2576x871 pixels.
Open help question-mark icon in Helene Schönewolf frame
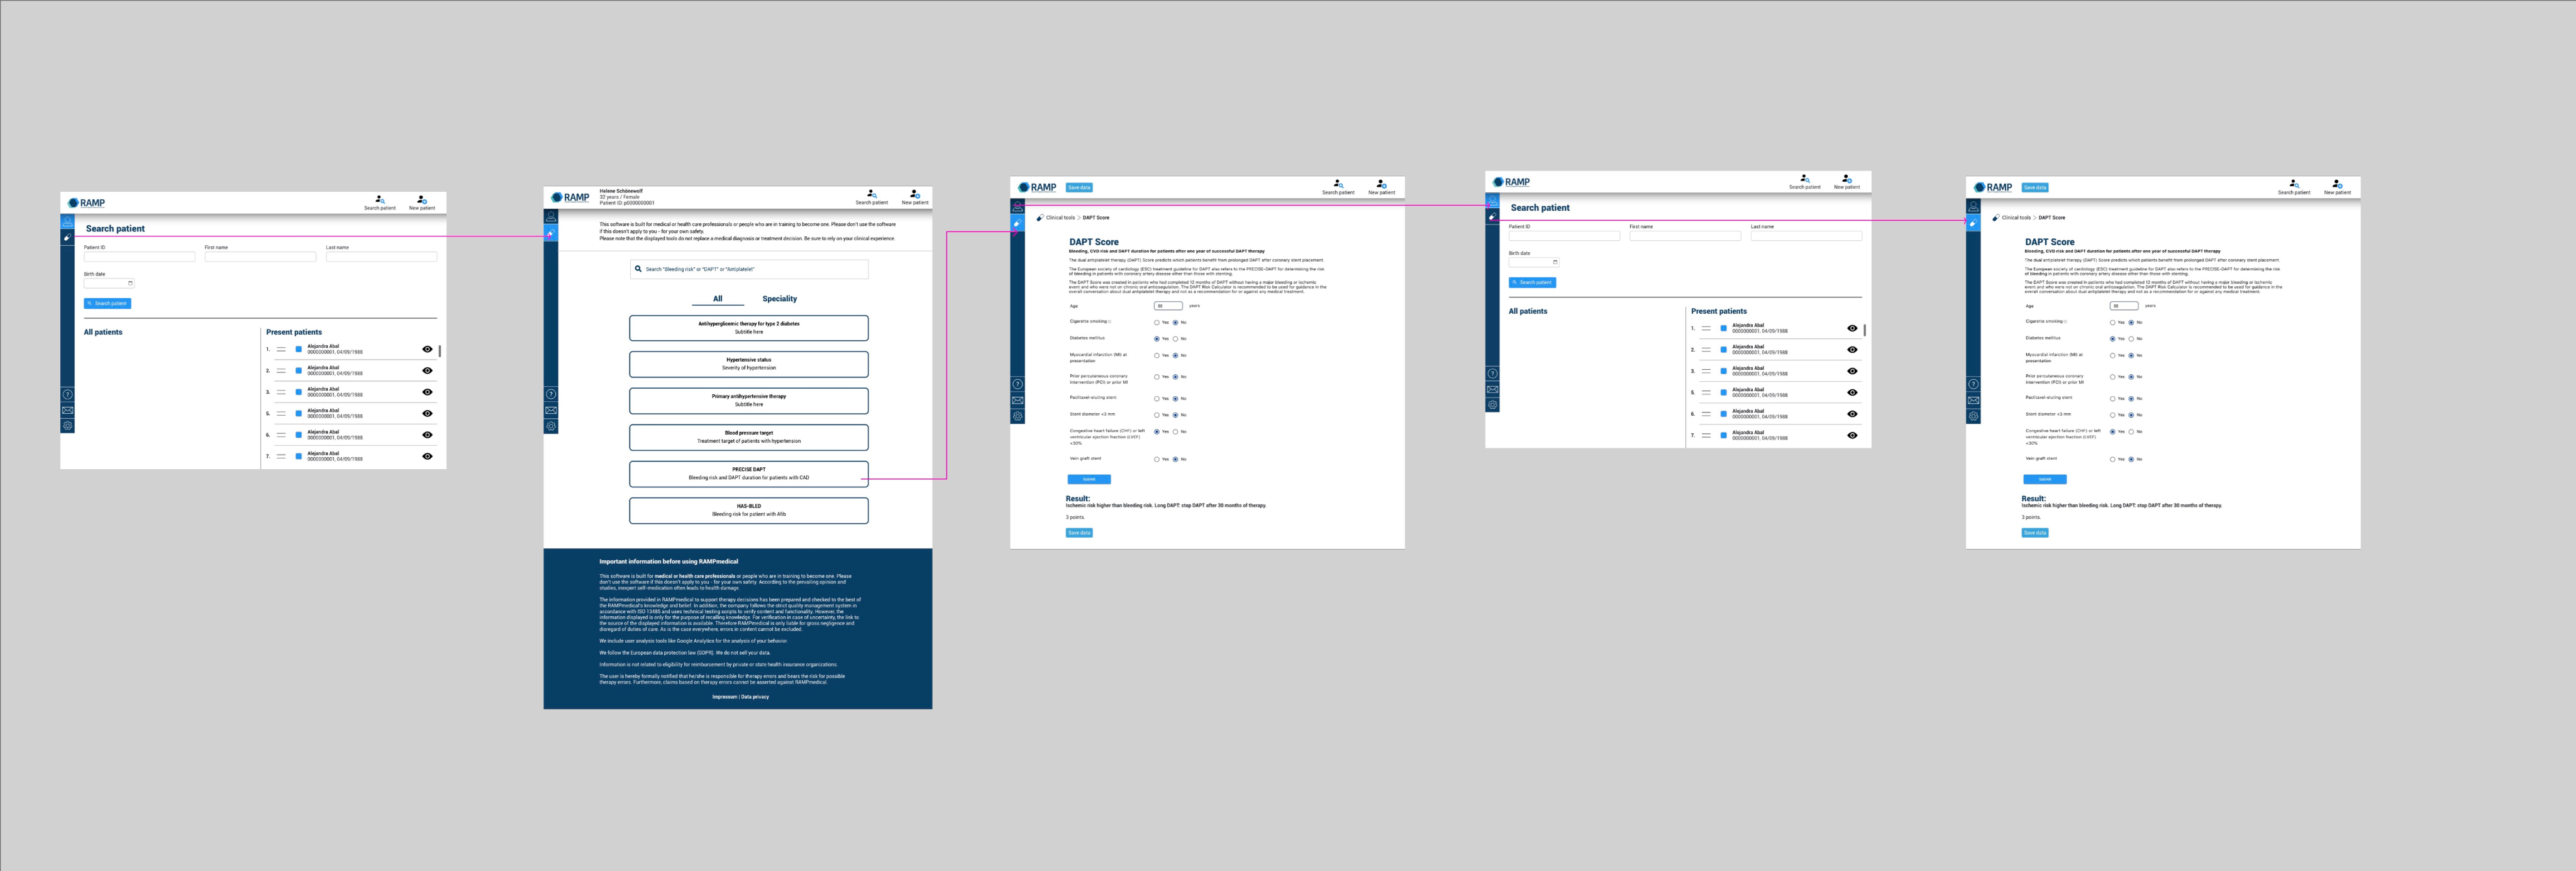tap(551, 394)
